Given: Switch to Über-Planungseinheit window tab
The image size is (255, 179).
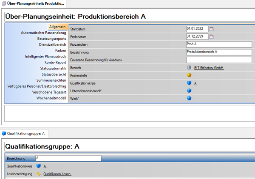Looking at the screenshot, I should click(x=33, y=3).
